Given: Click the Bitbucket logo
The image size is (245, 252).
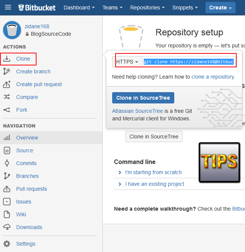Looking at the screenshot, I should 37,8.
